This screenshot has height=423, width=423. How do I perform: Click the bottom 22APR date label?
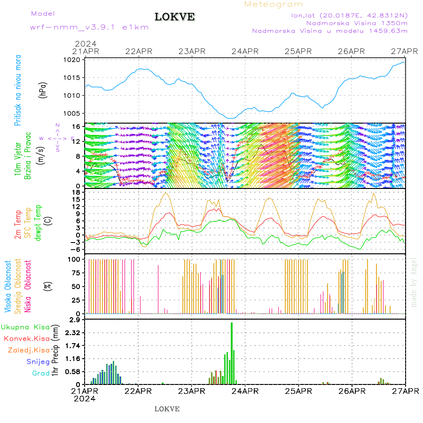point(138,391)
